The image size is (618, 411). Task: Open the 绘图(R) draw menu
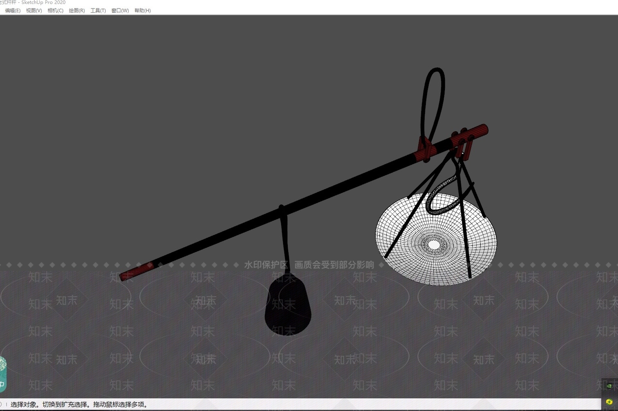pyautogui.click(x=76, y=10)
